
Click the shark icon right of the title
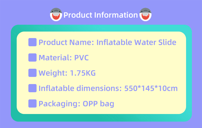pyautogui.click(x=145, y=15)
